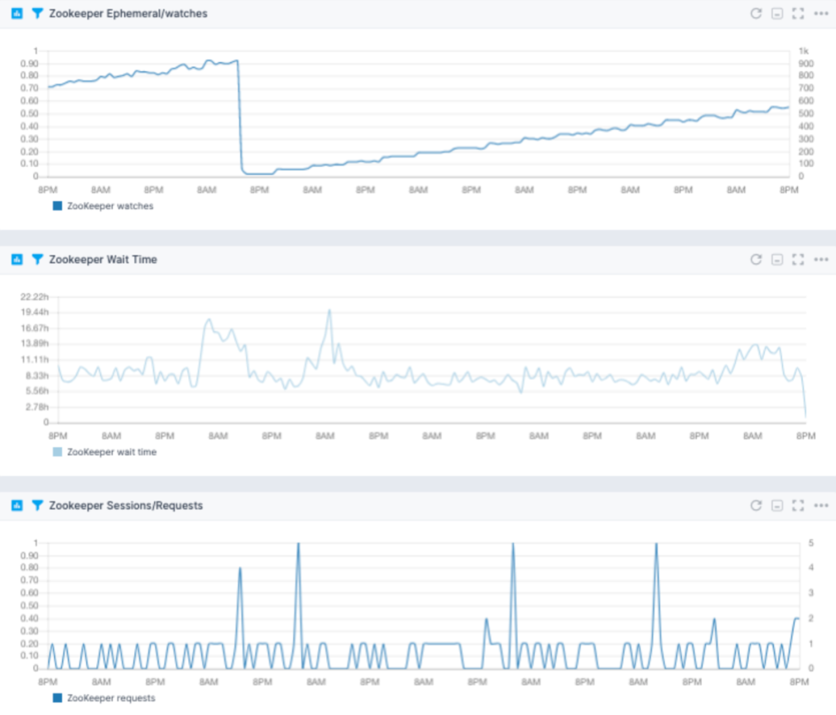This screenshot has height=715, width=836.
Task: Collapse the Zookeeper Ephemeral/watches panel
Action: click(777, 14)
